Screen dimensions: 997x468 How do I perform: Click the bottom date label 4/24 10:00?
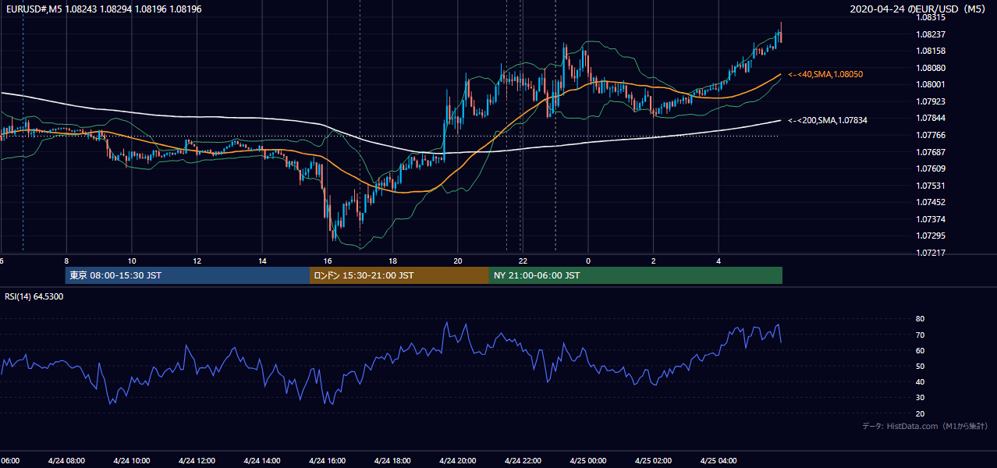click(x=132, y=460)
